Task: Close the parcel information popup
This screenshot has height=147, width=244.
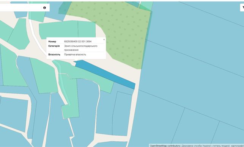Action: click(x=104, y=40)
